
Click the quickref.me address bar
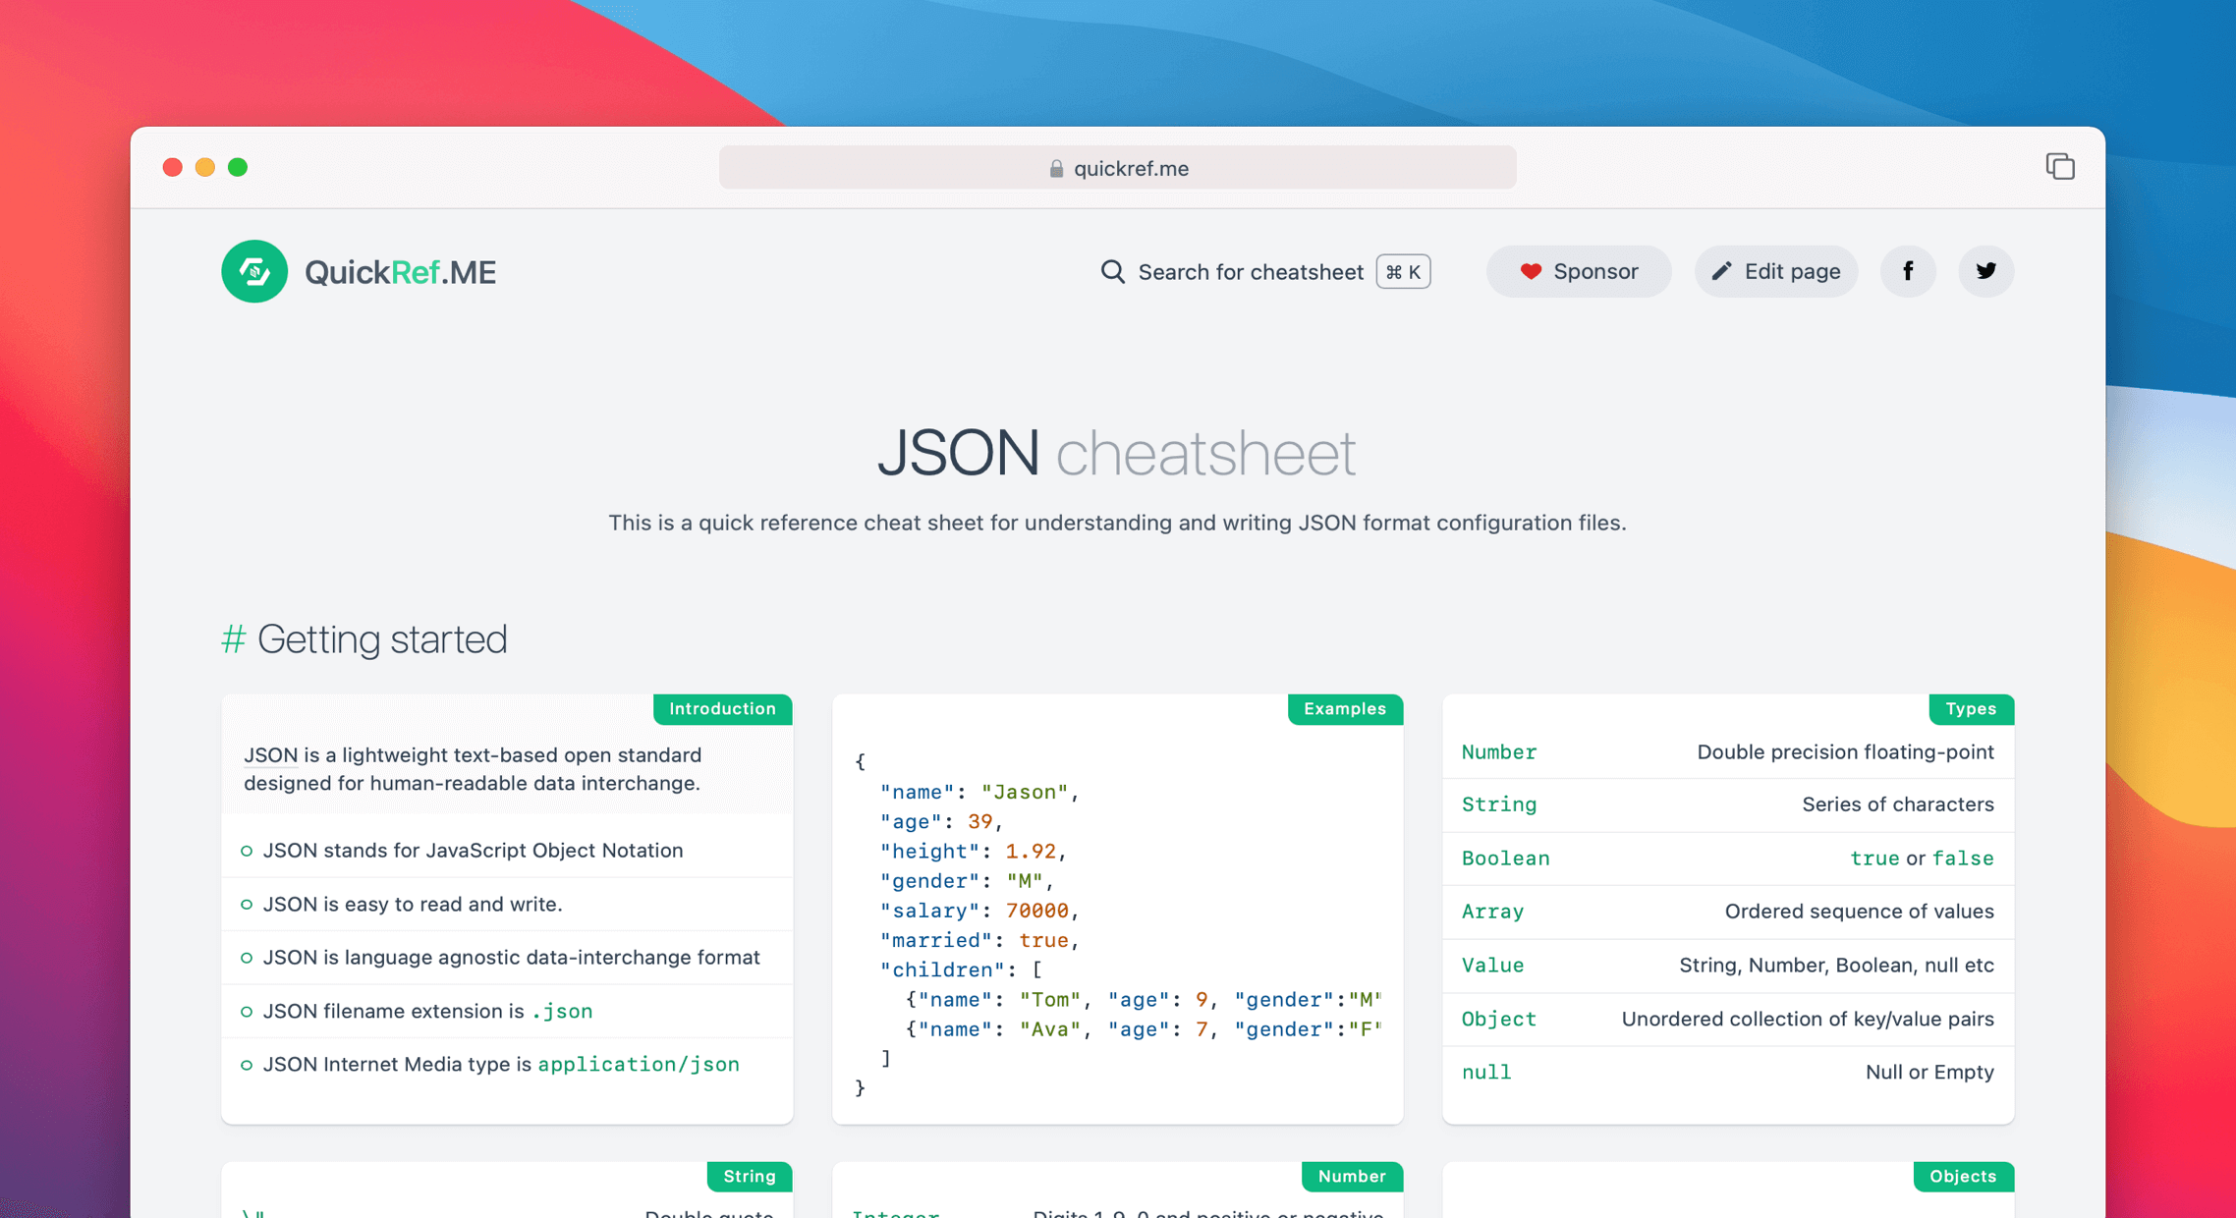click(1118, 167)
